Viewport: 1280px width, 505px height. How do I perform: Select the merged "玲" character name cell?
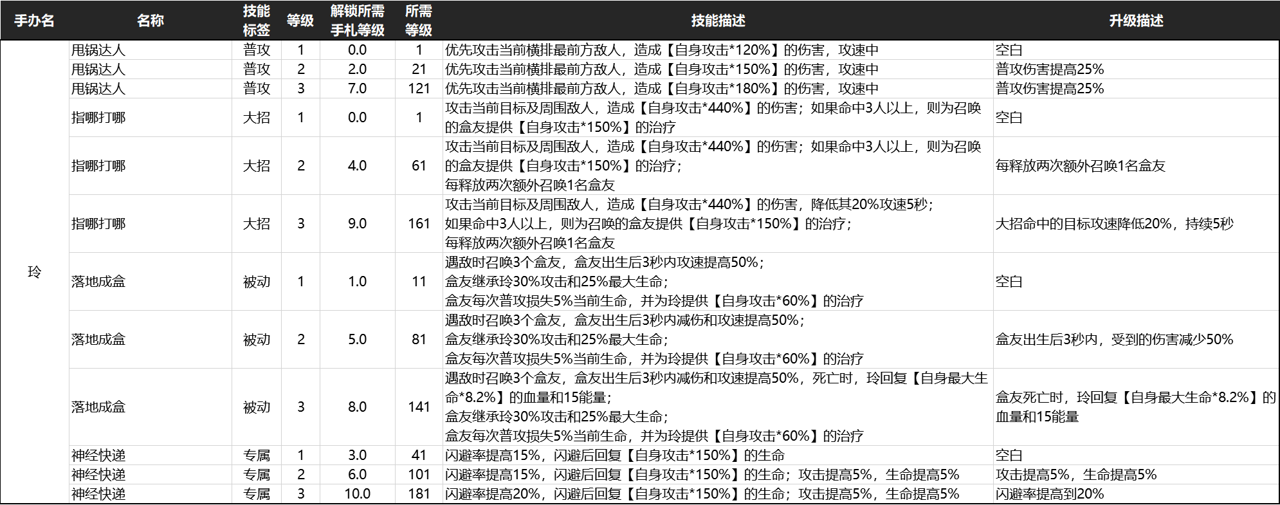click(34, 272)
